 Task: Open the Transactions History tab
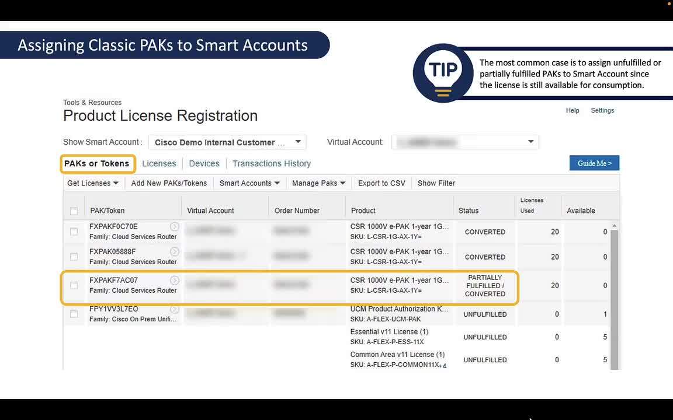point(271,163)
